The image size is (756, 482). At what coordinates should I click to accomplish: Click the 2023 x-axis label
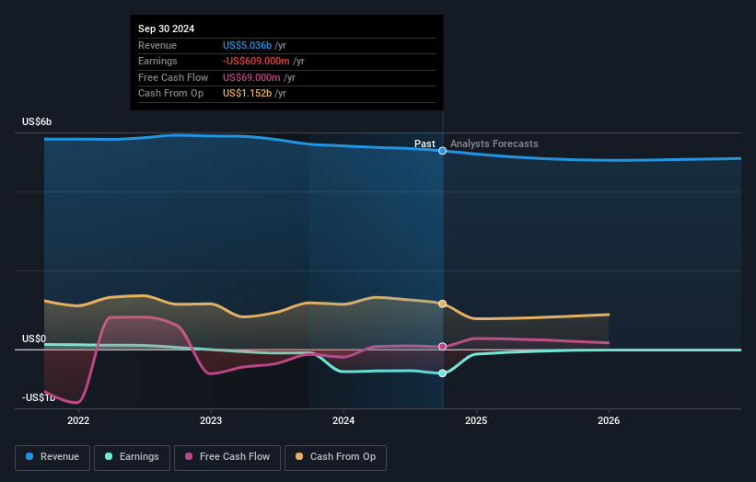pyautogui.click(x=211, y=420)
